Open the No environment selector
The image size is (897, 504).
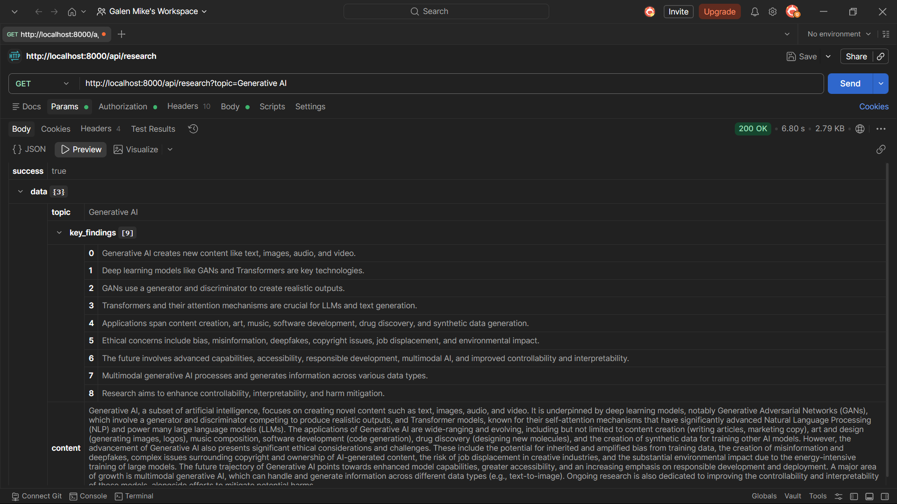coord(839,34)
